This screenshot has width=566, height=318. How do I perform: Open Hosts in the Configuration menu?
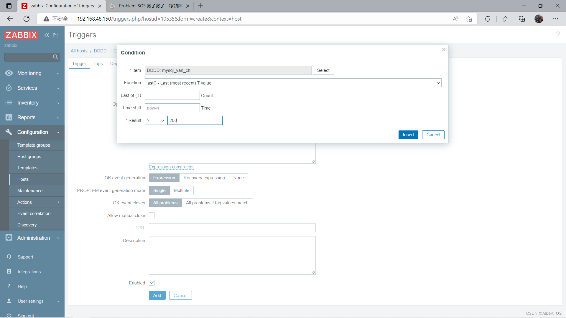click(x=37, y=179)
